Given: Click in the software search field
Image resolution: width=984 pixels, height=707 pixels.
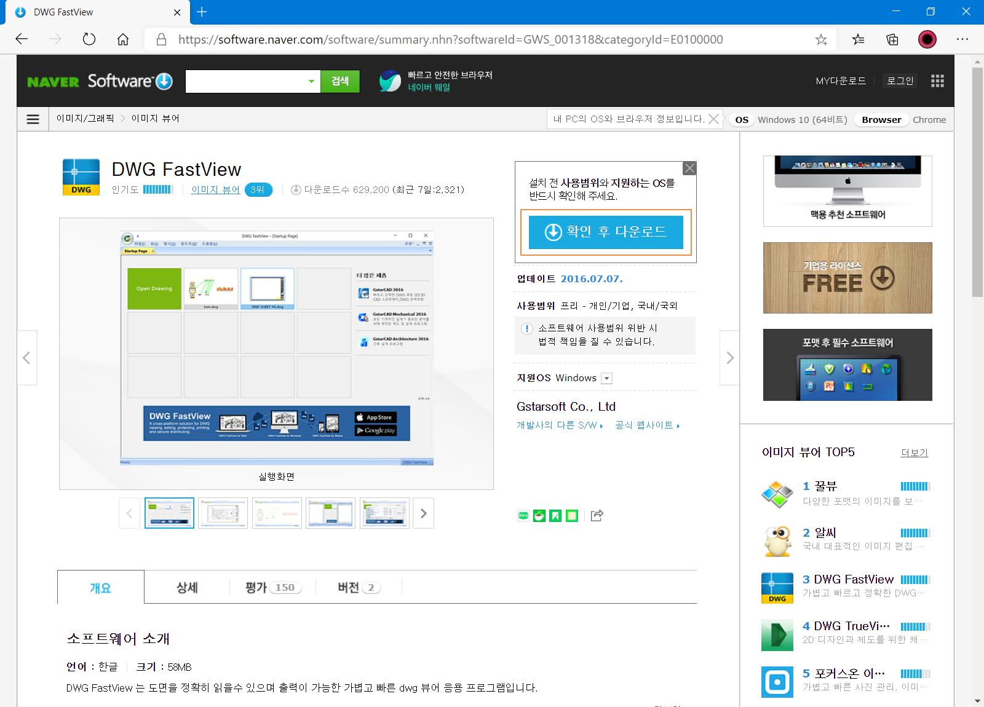Looking at the screenshot, I should pyautogui.click(x=245, y=81).
